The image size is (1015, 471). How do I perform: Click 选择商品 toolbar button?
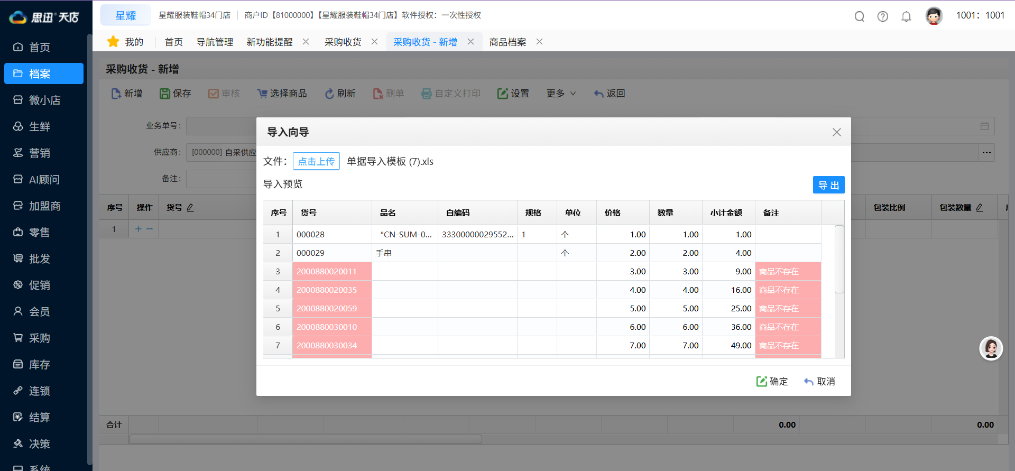click(282, 94)
